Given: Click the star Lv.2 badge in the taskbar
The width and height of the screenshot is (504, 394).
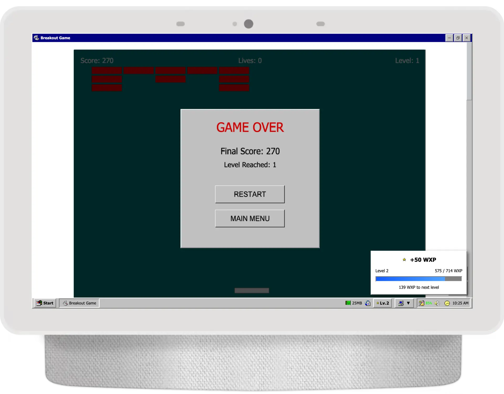Looking at the screenshot, I should click(382, 303).
